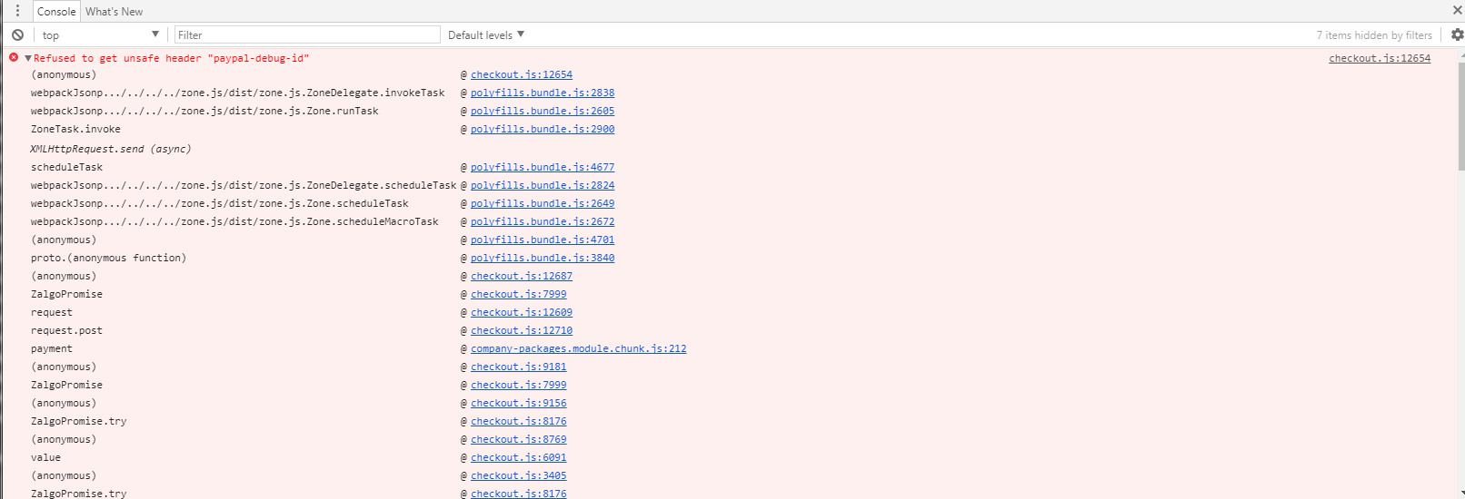This screenshot has height=499, width=1465.
Task: Open polyfills.bundle.js:4701 link
Action: point(543,240)
